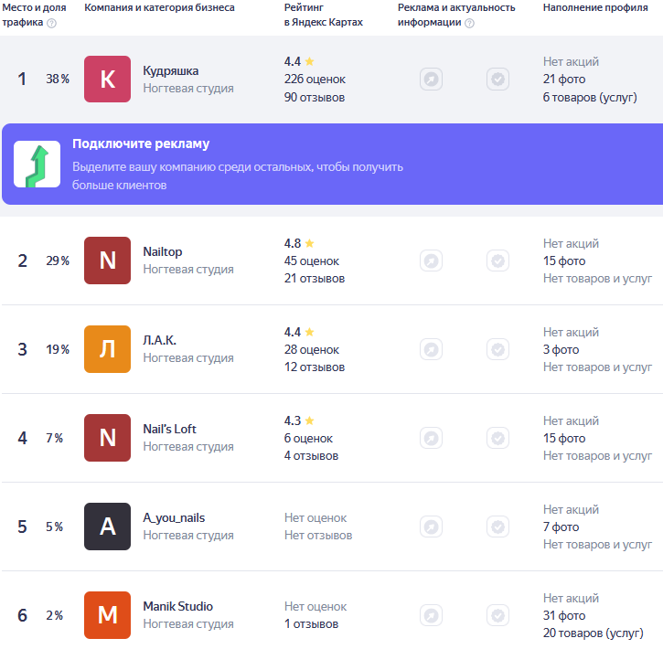Open the help icon next to 'Реклама и актуальность информации'
This screenshot has height=649, width=663.
(x=469, y=23)
